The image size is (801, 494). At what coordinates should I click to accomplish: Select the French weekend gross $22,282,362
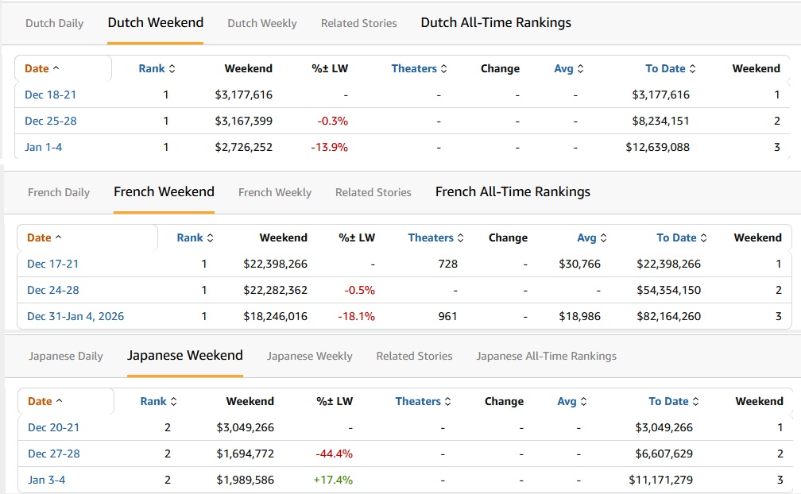(x=275, y=291)
